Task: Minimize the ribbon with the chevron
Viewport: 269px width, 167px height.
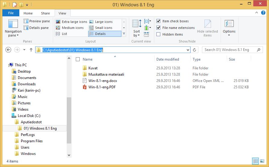Action: pos(257,13)
